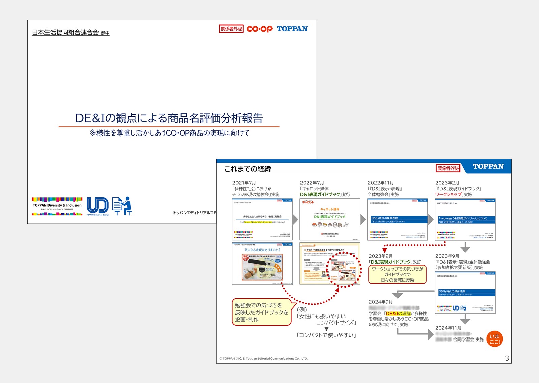Viewport: 539px width, 383px height.
Task: Click the 2024年9月 date label
Action: pos(381,302)
